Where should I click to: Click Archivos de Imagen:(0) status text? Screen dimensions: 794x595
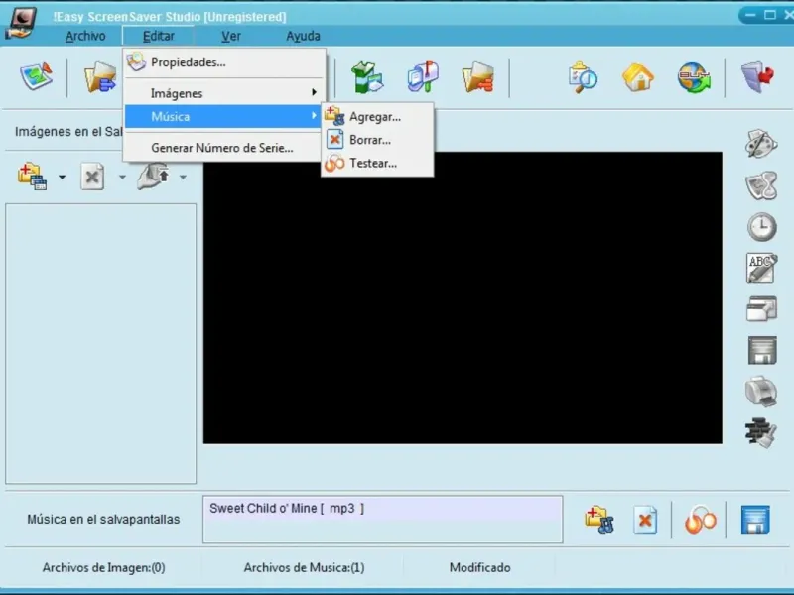(x=104, y=567)
